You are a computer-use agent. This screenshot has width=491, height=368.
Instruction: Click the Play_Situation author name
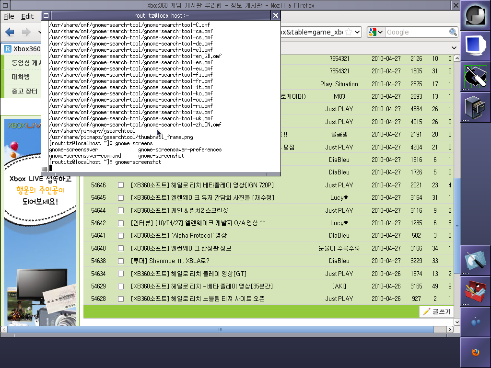pos(339,84)
